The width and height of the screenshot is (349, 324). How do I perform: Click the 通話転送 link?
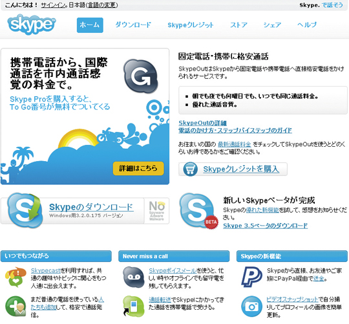point(160,299)
